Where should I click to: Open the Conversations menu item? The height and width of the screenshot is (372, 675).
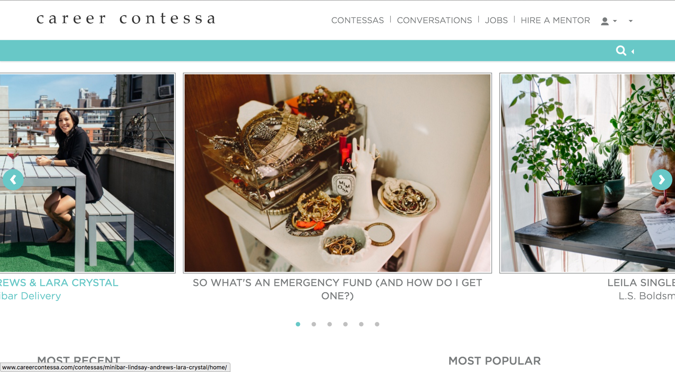coord(434,20)
